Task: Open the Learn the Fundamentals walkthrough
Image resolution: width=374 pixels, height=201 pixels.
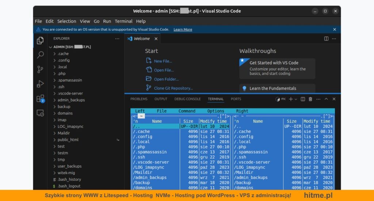Action: point(277,88)
